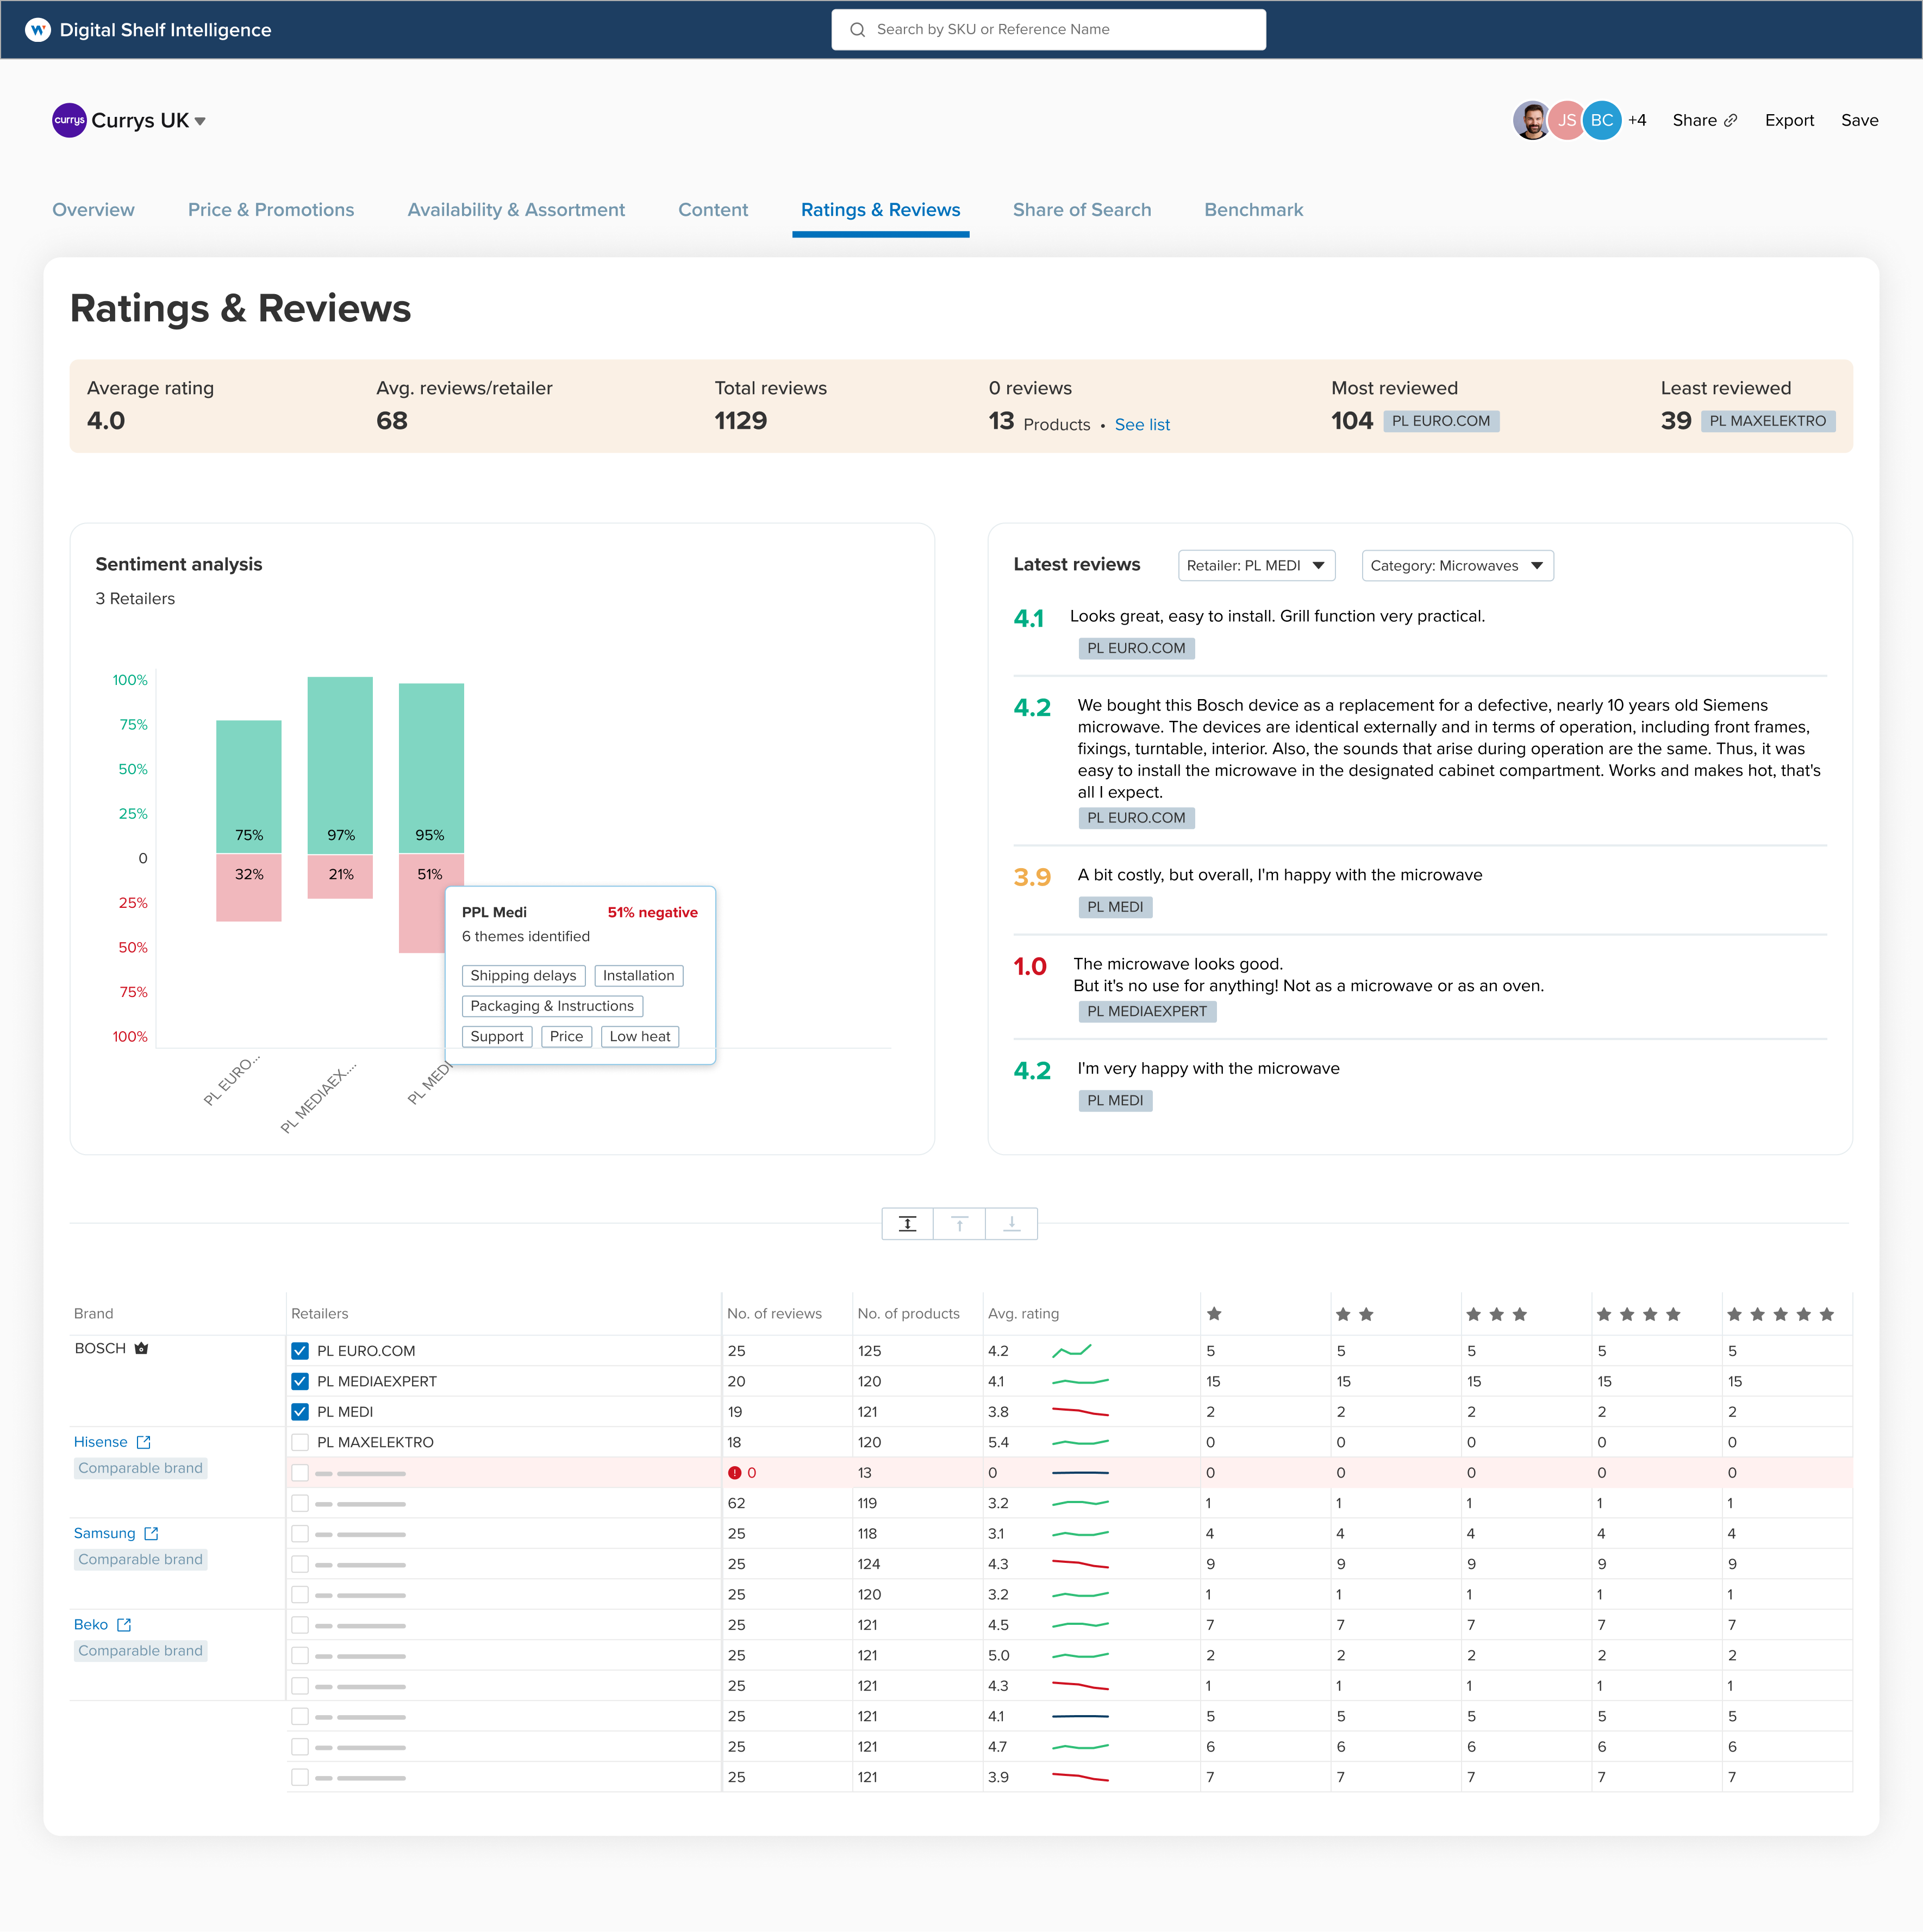Viewport: 1923px width, 1932px height.
Task: Click the BC user avatar
Action: tap(1601, 120)
